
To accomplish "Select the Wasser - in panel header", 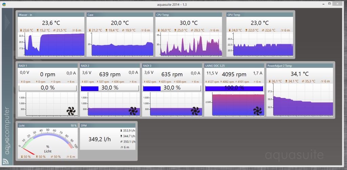I will [50, 15].
